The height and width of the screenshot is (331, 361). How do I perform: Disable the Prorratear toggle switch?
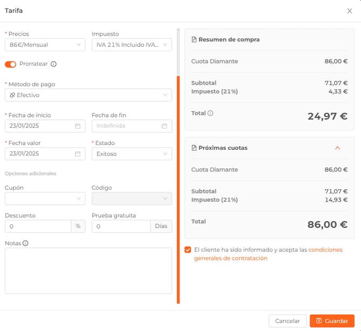[x=11, y=64]
